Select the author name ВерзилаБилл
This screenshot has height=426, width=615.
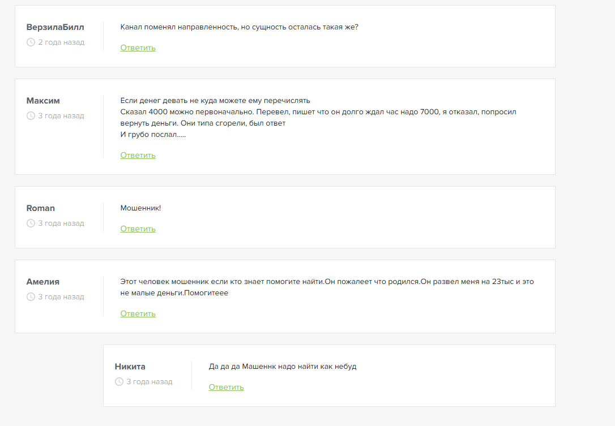point(55,27)
